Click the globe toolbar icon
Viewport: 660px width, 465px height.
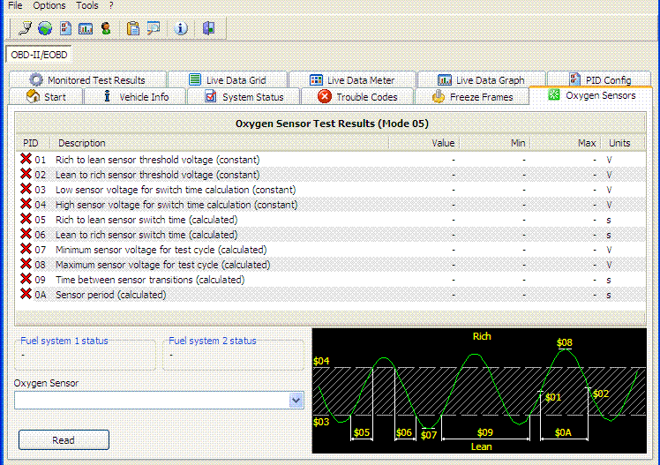45,28
